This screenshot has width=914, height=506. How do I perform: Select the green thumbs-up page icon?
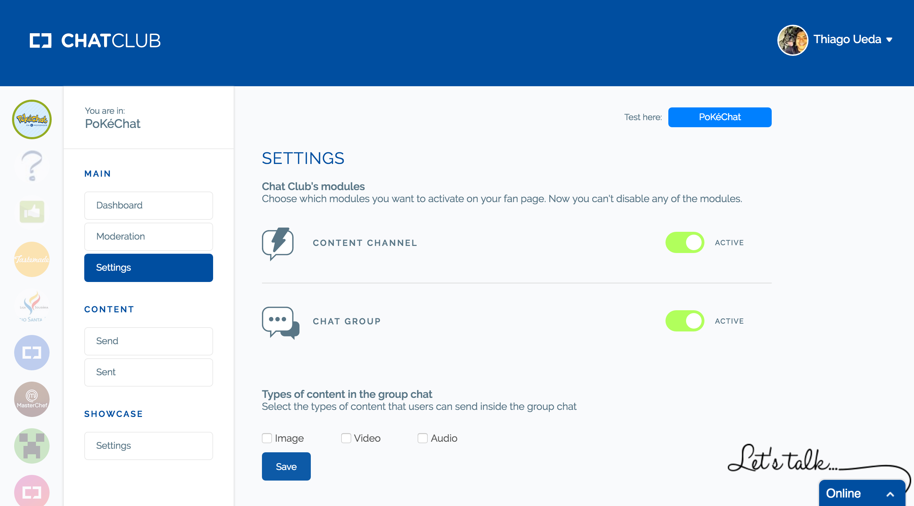(x=32, y=212)
